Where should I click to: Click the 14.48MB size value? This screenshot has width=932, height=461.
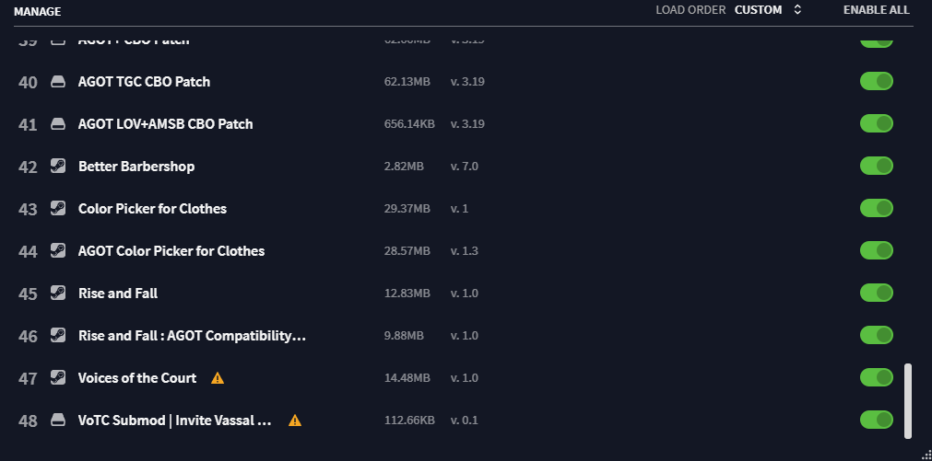pyautogui.click(x=407, y=378)
